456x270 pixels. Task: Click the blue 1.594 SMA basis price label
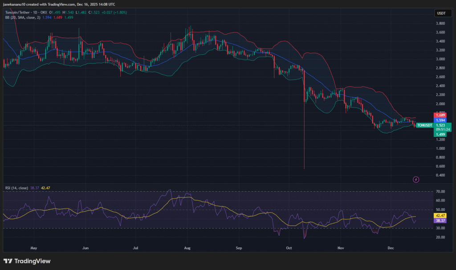point(440,120)
